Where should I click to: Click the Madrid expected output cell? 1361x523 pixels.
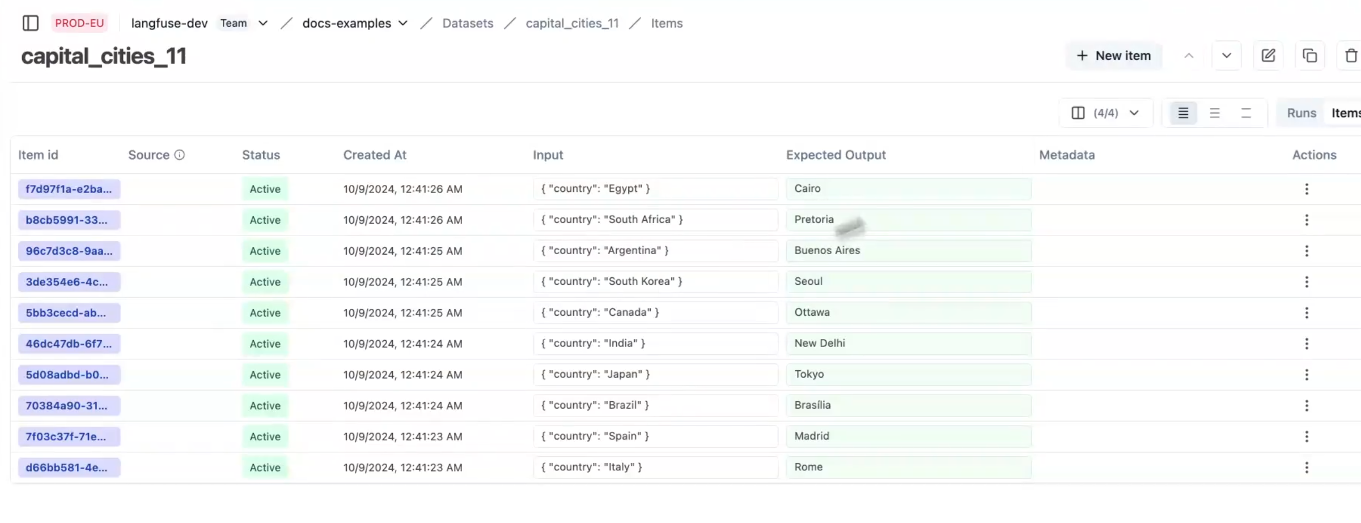click(909, 436)
